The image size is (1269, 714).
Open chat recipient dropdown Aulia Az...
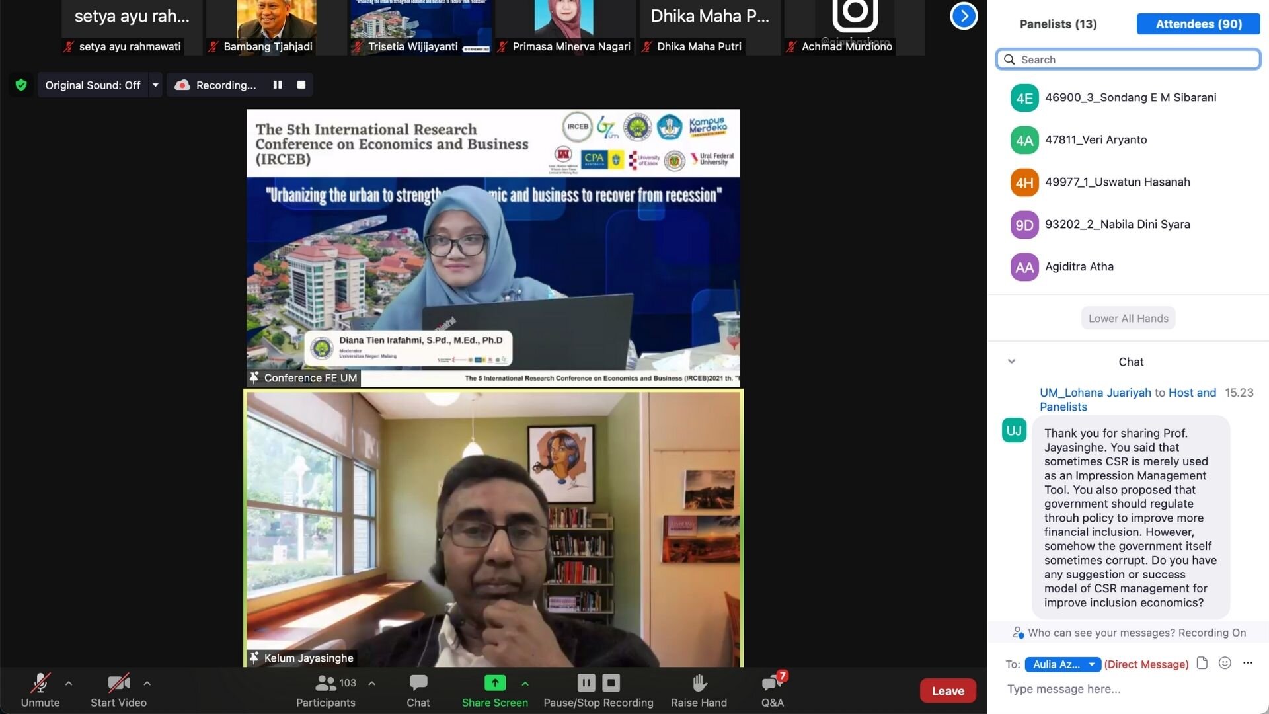[x=1062, y=664]
